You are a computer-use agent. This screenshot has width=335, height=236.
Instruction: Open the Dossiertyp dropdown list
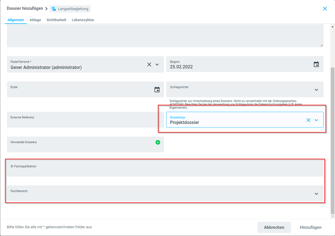316,120
